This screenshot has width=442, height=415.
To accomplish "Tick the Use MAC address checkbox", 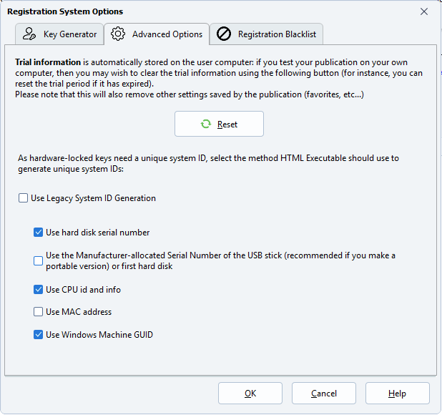I will pyautogui.click(x=39, y=312).
